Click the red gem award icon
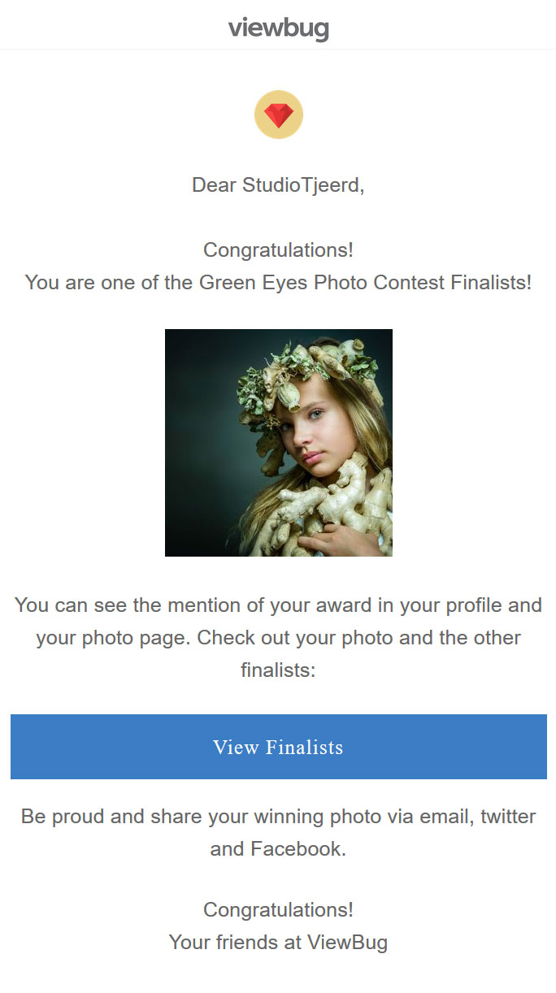Image resolution: width=556 pixels, height=993 pixels. tap(279, 115)
